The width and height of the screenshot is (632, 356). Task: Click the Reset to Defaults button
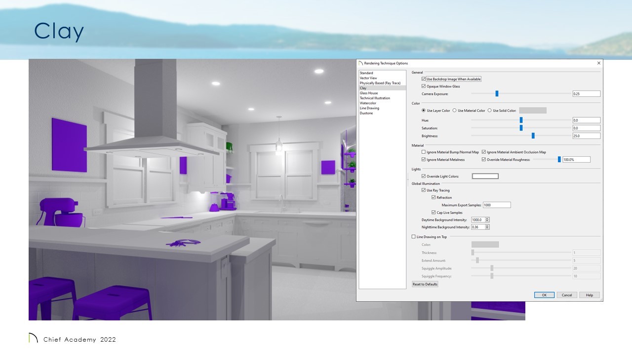tap(425, 284)
